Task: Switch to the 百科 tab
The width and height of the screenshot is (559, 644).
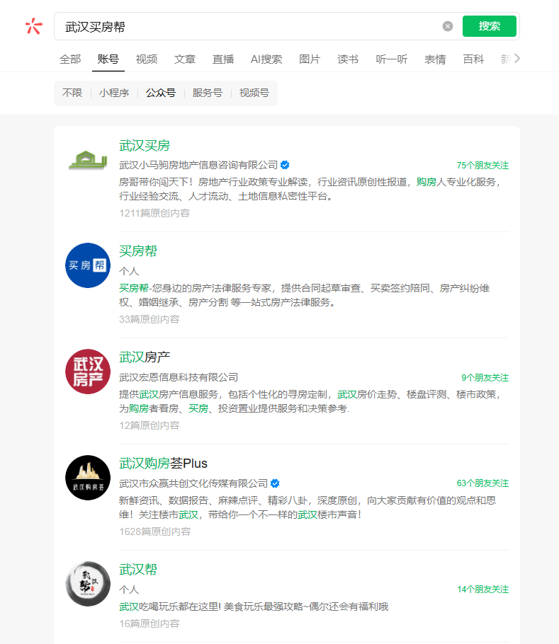Action: pyautogui.click(x=473, y=59)
